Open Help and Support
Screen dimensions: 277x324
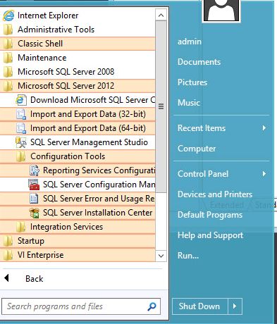click(211, 235)
